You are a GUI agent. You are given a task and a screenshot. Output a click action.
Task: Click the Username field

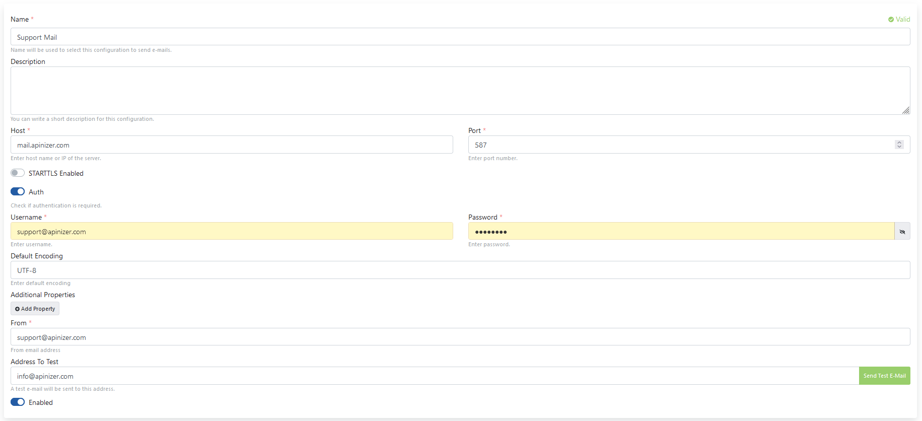pos(232,231)
